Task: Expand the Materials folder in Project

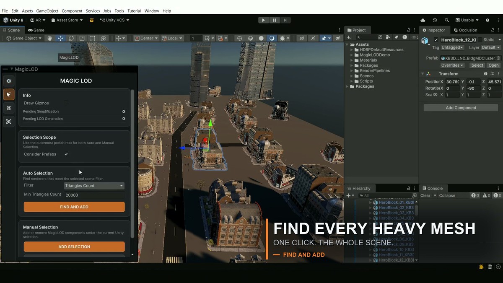Action: (x=352, y=60)
